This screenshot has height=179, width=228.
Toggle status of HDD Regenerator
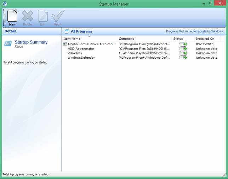pyautogui.click(x=183, y=48)
